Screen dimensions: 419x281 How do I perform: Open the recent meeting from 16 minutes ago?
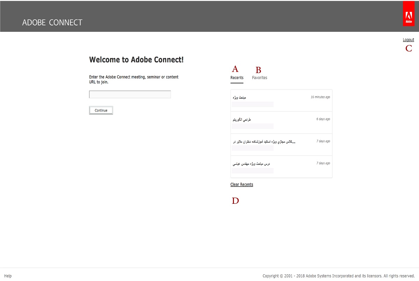coord(240,97)
